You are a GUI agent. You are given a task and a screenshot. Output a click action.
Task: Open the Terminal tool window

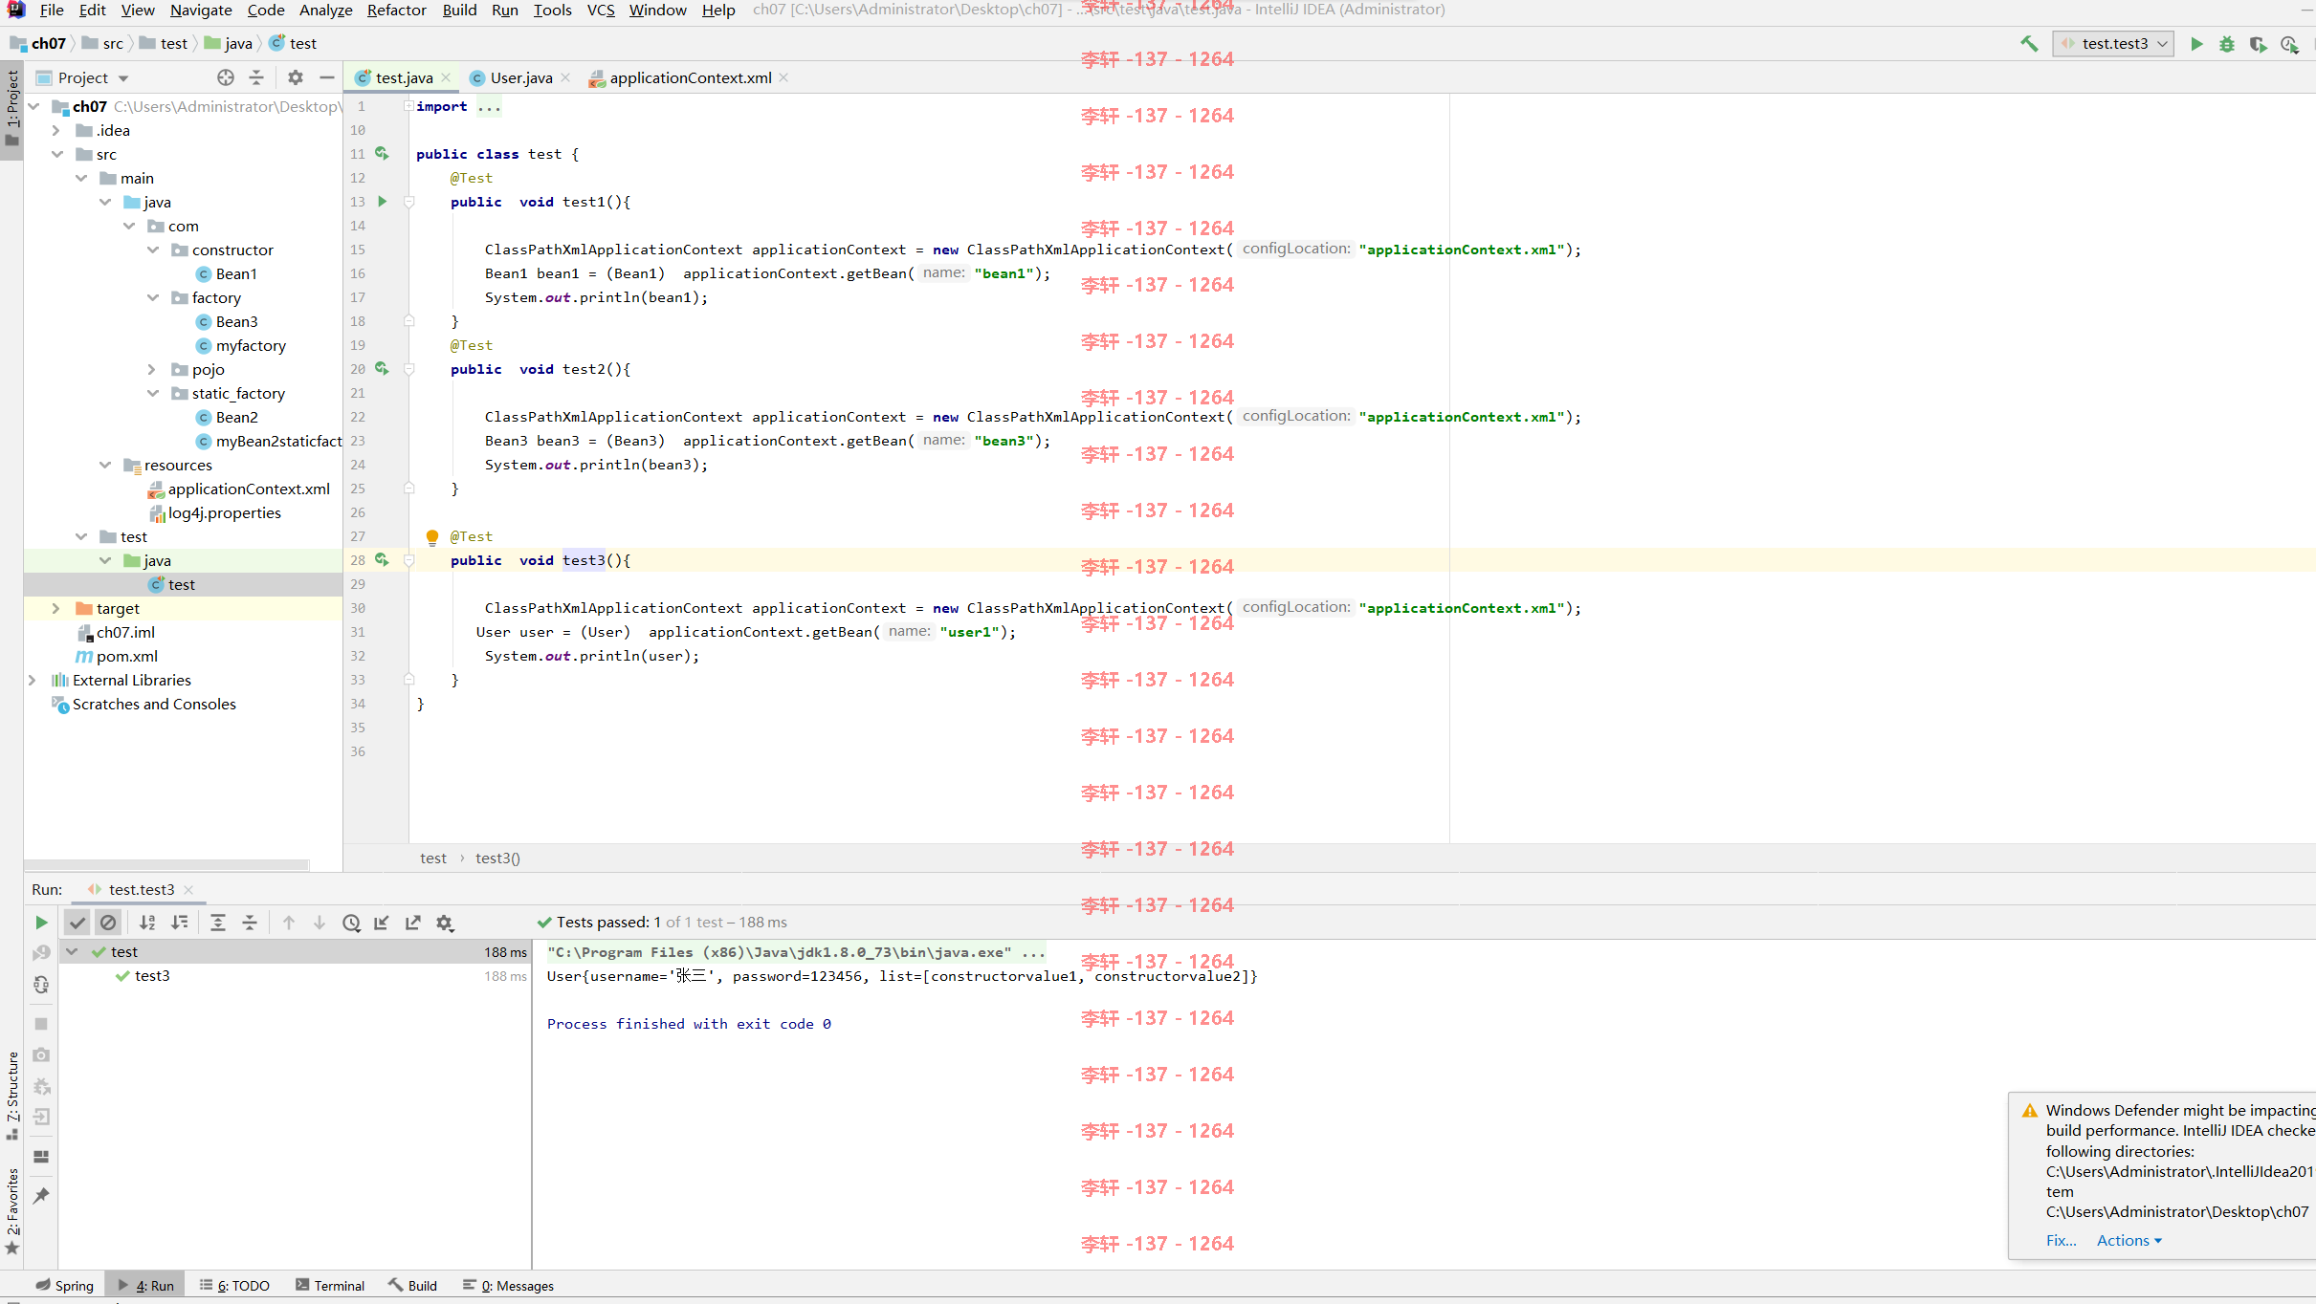coord(330,1286)
